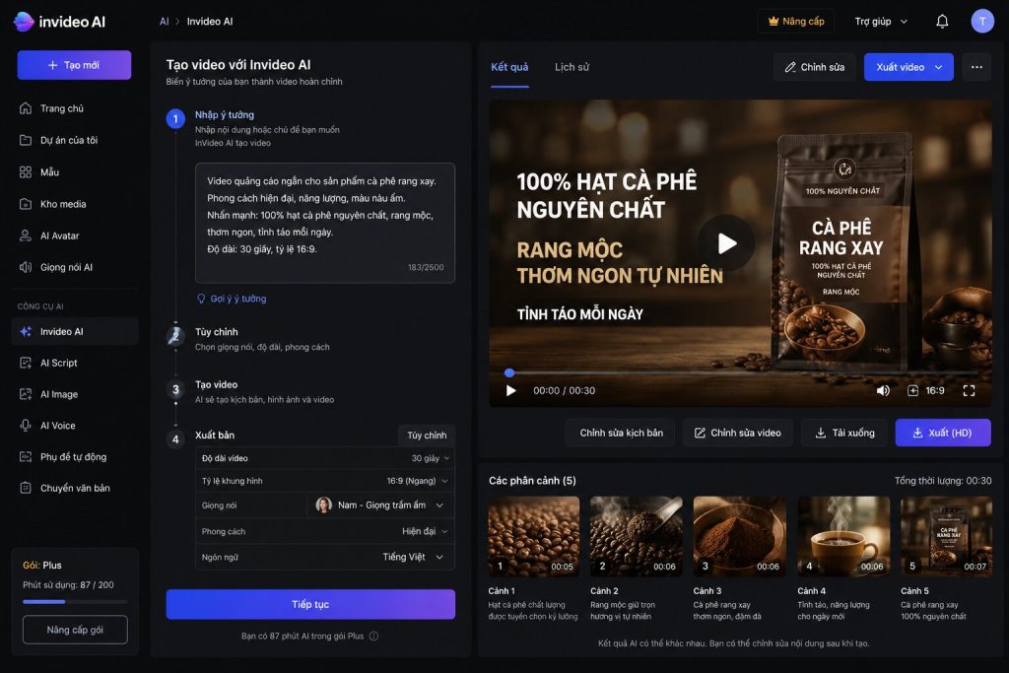The image size is (1009, 673).
Task: Click the video progress slider handle
Action: tap(509, 372)
